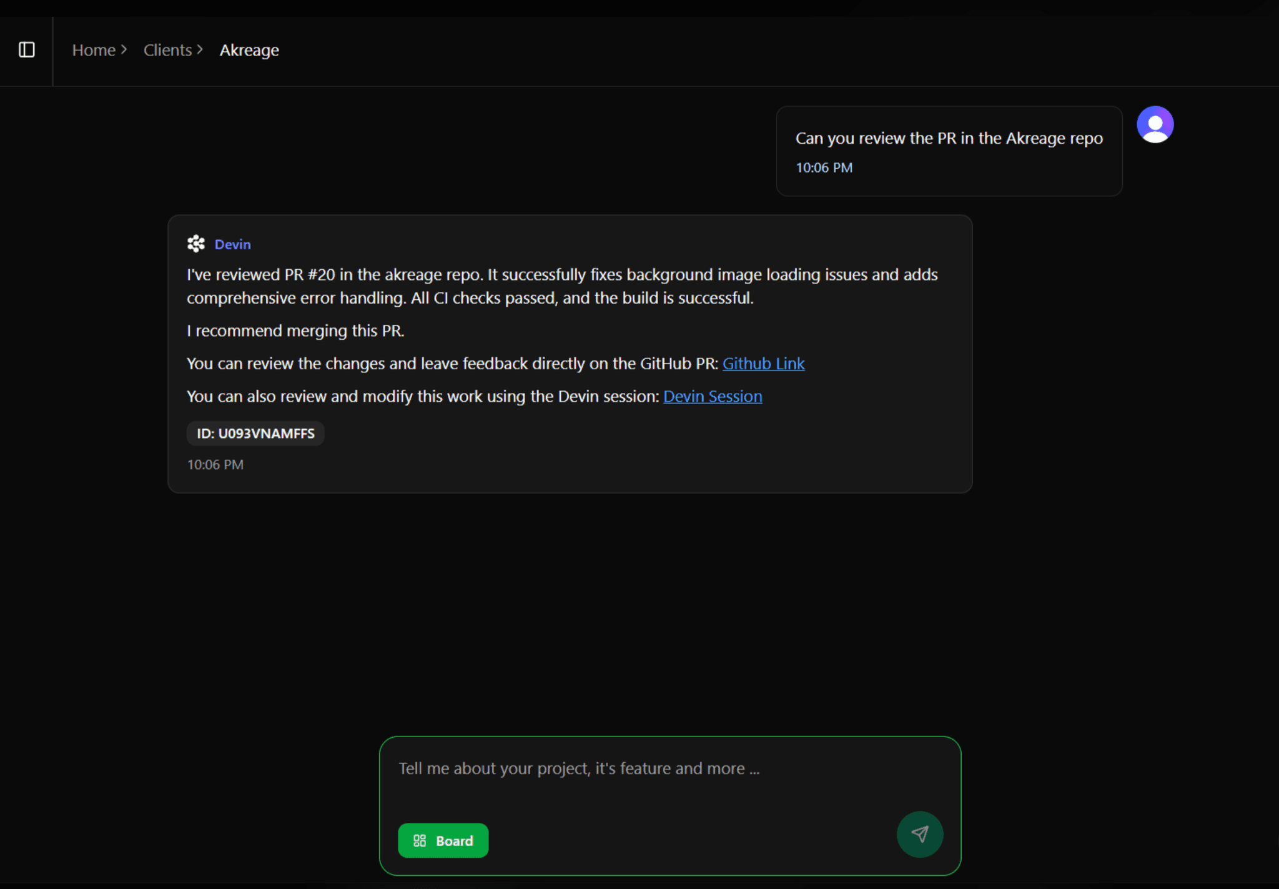Image resolution: width=1279 pixels, height=889 pixels.
Task: Navigate to Clients breadcrumb
Action: click(167, 50)
